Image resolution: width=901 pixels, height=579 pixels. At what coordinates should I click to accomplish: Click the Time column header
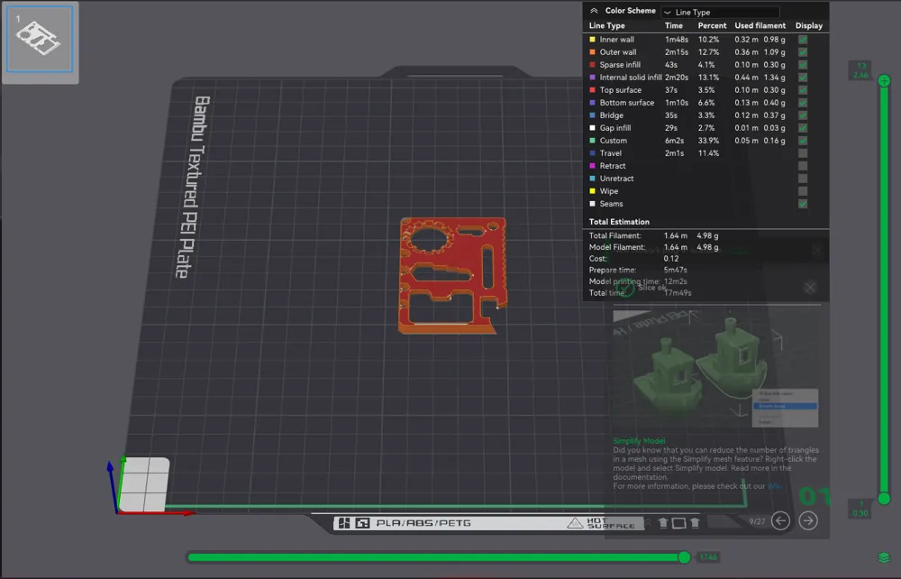tap(673, 26)
